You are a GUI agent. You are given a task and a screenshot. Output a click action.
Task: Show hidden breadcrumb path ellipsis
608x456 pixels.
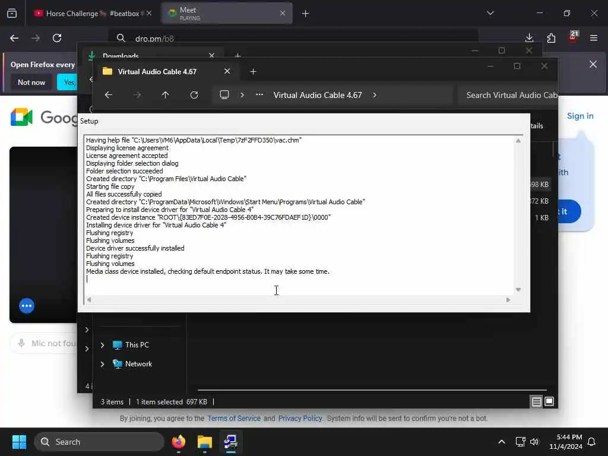pyautogui.click(x=259, y=94)
